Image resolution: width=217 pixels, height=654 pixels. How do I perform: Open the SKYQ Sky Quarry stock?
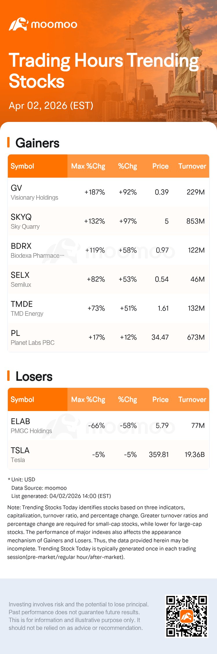pos(25,221)
